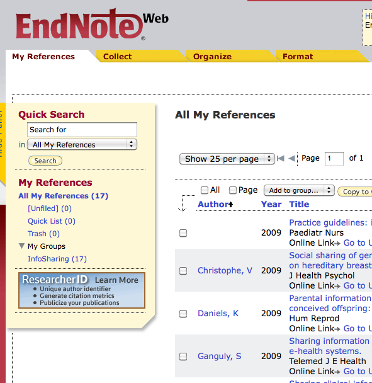The image size is (372, 383).
Task: Click the EndNote Web logo
Action: (93, 24)
